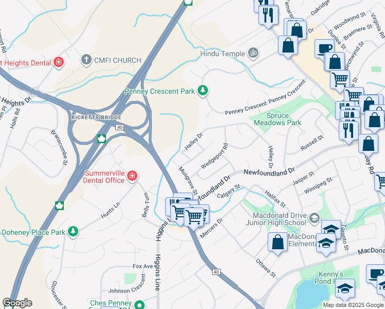Viewport: 385px width, 309px height.
Task: Click the Trans-Canada maple leaf shield near Hunts Ln
Action: (x=59, y=205)
